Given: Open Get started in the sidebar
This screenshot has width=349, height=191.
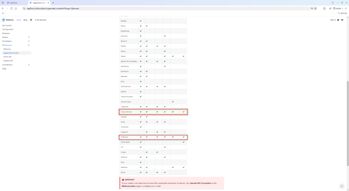Looking at the screenshot, I should [7, 26].
